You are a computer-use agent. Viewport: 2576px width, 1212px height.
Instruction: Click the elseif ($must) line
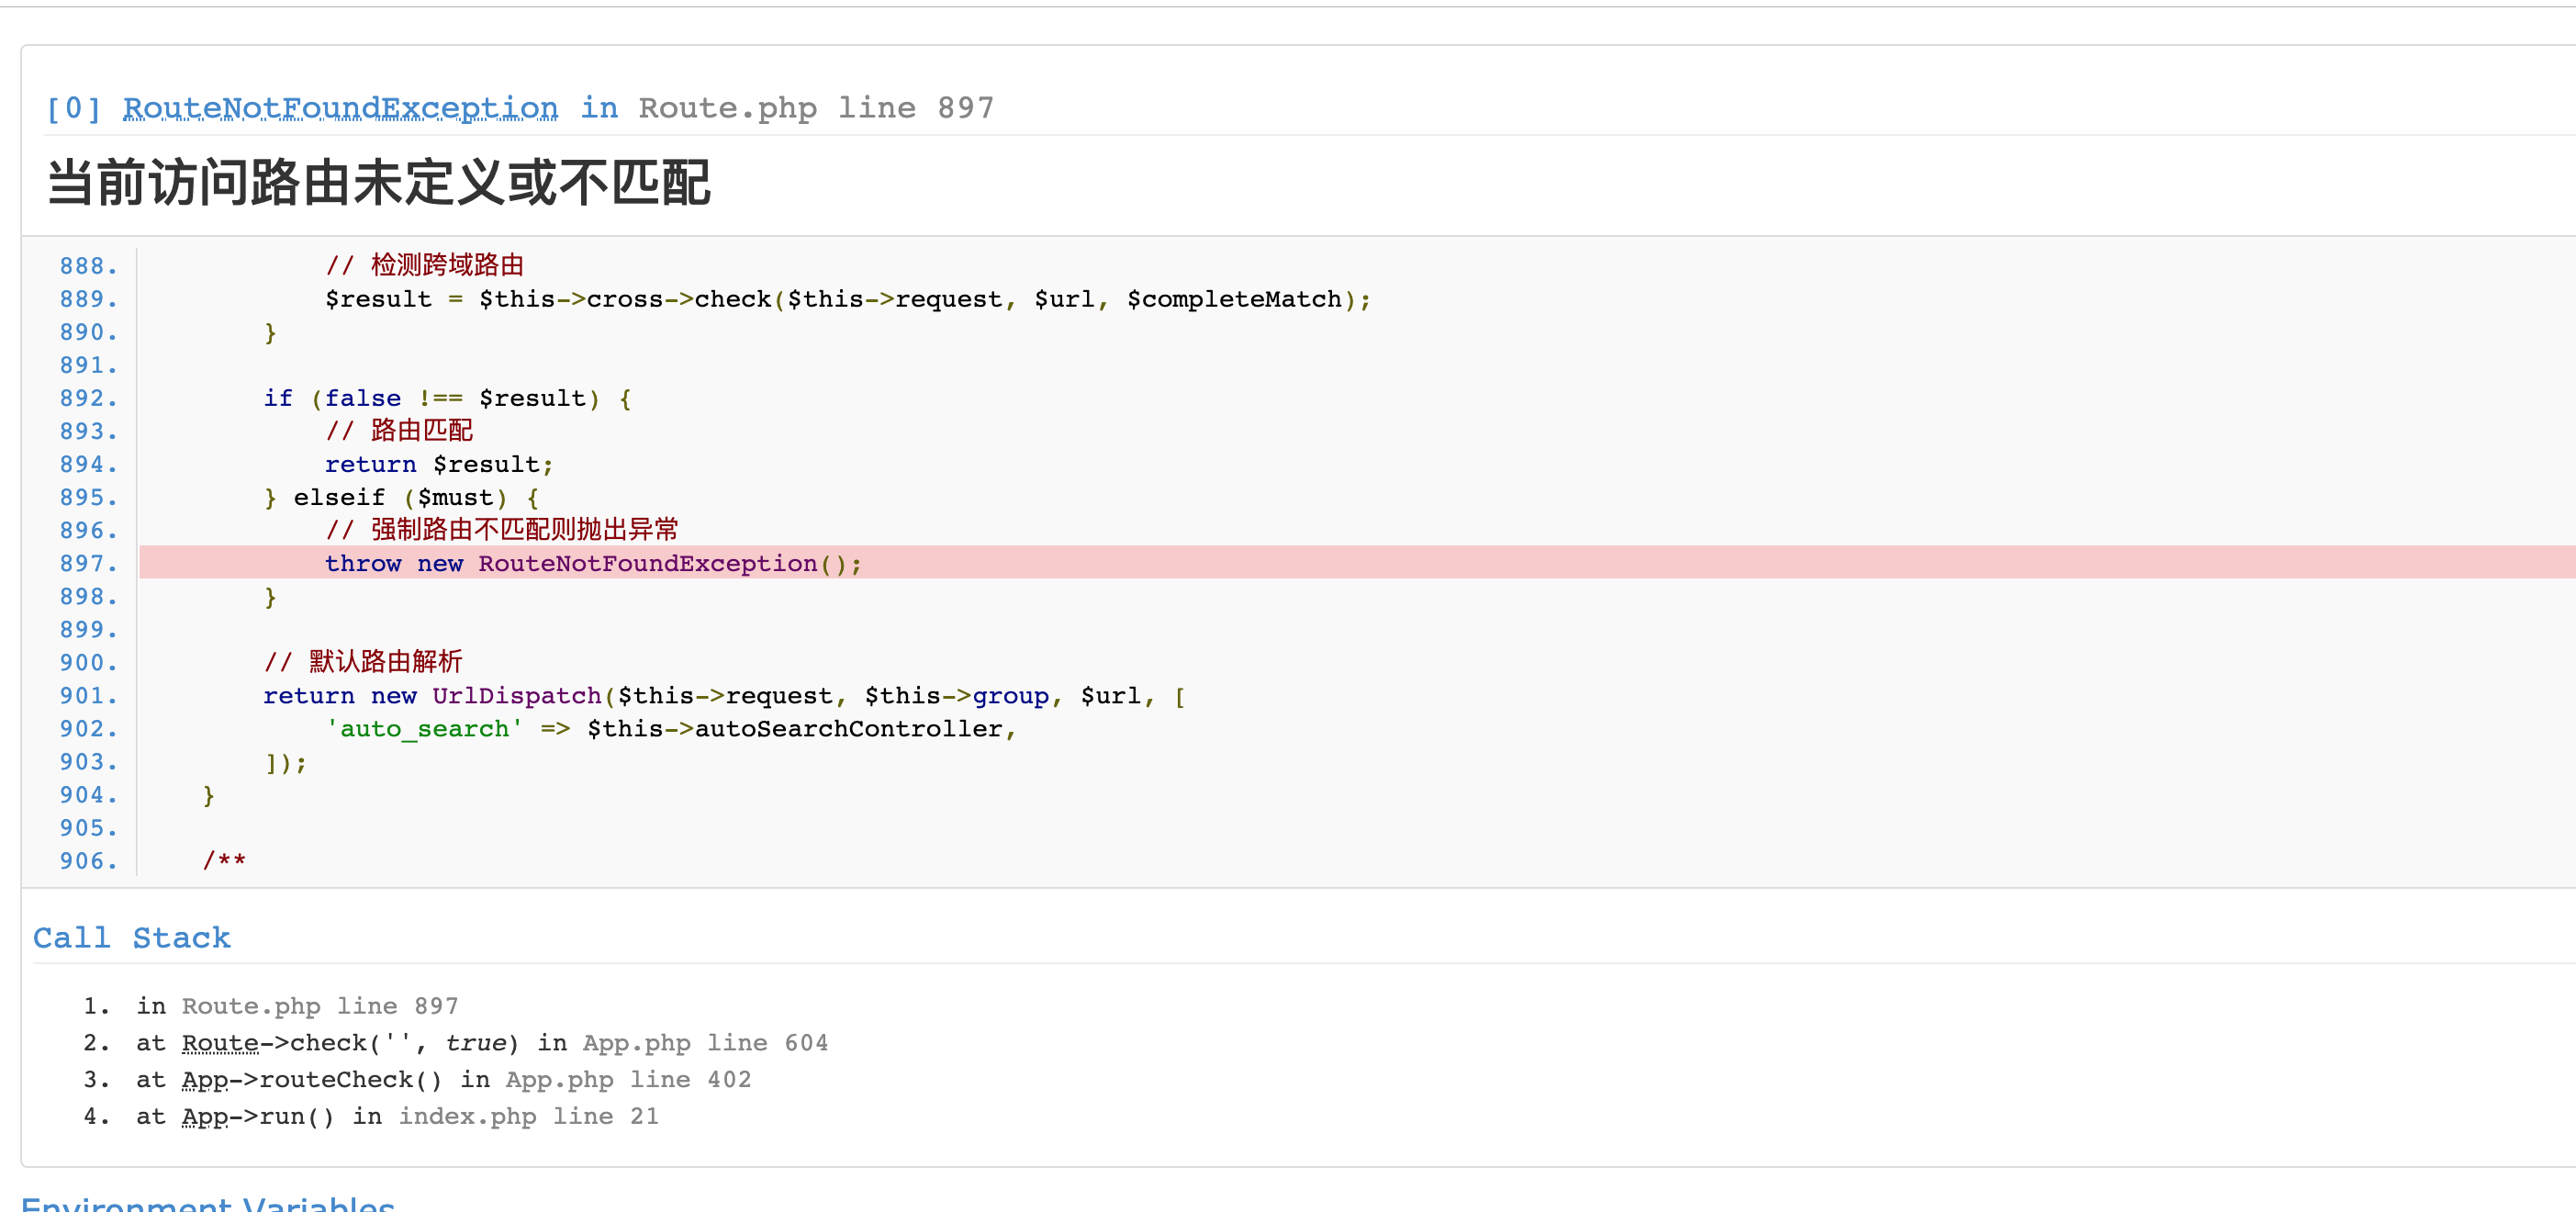[x=401, y=497]
